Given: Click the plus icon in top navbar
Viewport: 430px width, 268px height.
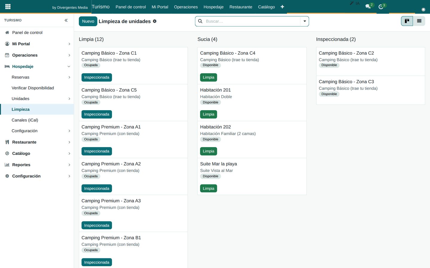Looking at the screenshot, I should pyautogui.click(x=282, y=7).
